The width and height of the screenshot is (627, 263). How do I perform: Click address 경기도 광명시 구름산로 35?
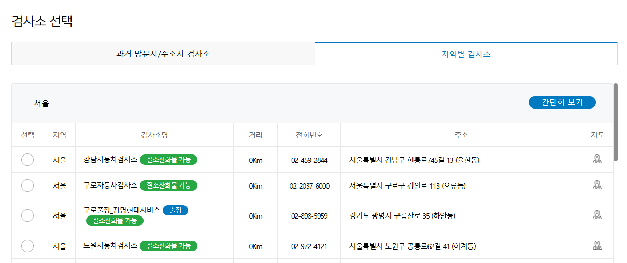click(x=403, y=216)
